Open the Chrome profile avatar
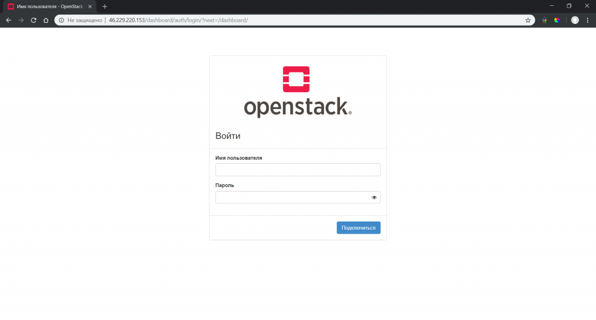596x320 pixels. pyautogui.click(x=575, y=20)
